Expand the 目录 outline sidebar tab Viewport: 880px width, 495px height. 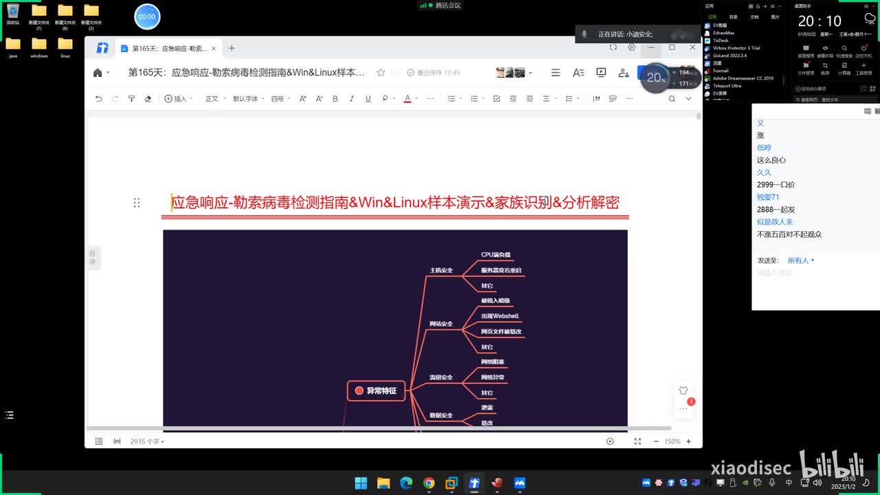click(x=93, y=258)
